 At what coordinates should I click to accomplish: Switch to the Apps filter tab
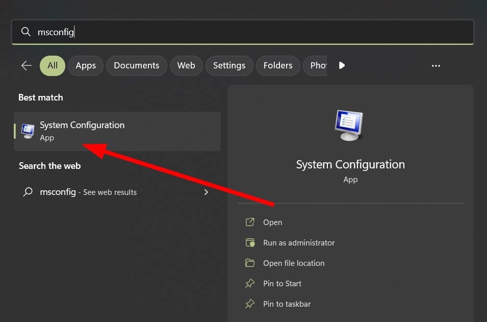pos(86,66)
